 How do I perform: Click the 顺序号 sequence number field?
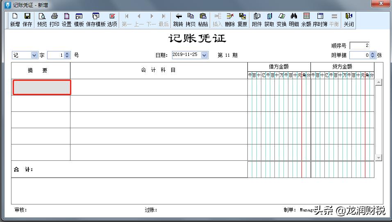click(x=359, y=45)
